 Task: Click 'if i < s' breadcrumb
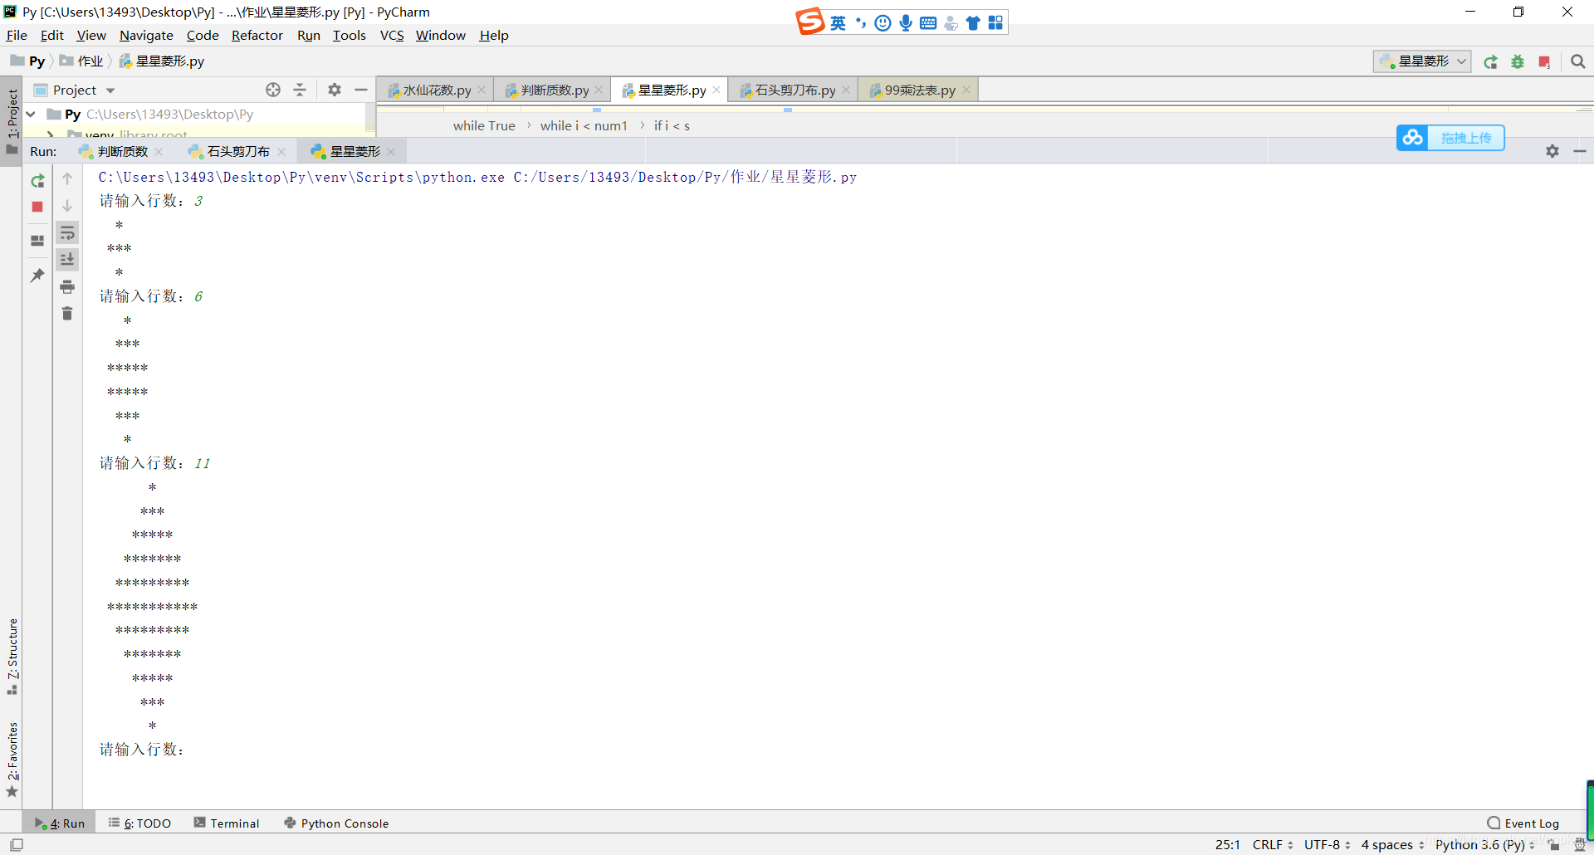pyautogui.click(x=672, y=125)
